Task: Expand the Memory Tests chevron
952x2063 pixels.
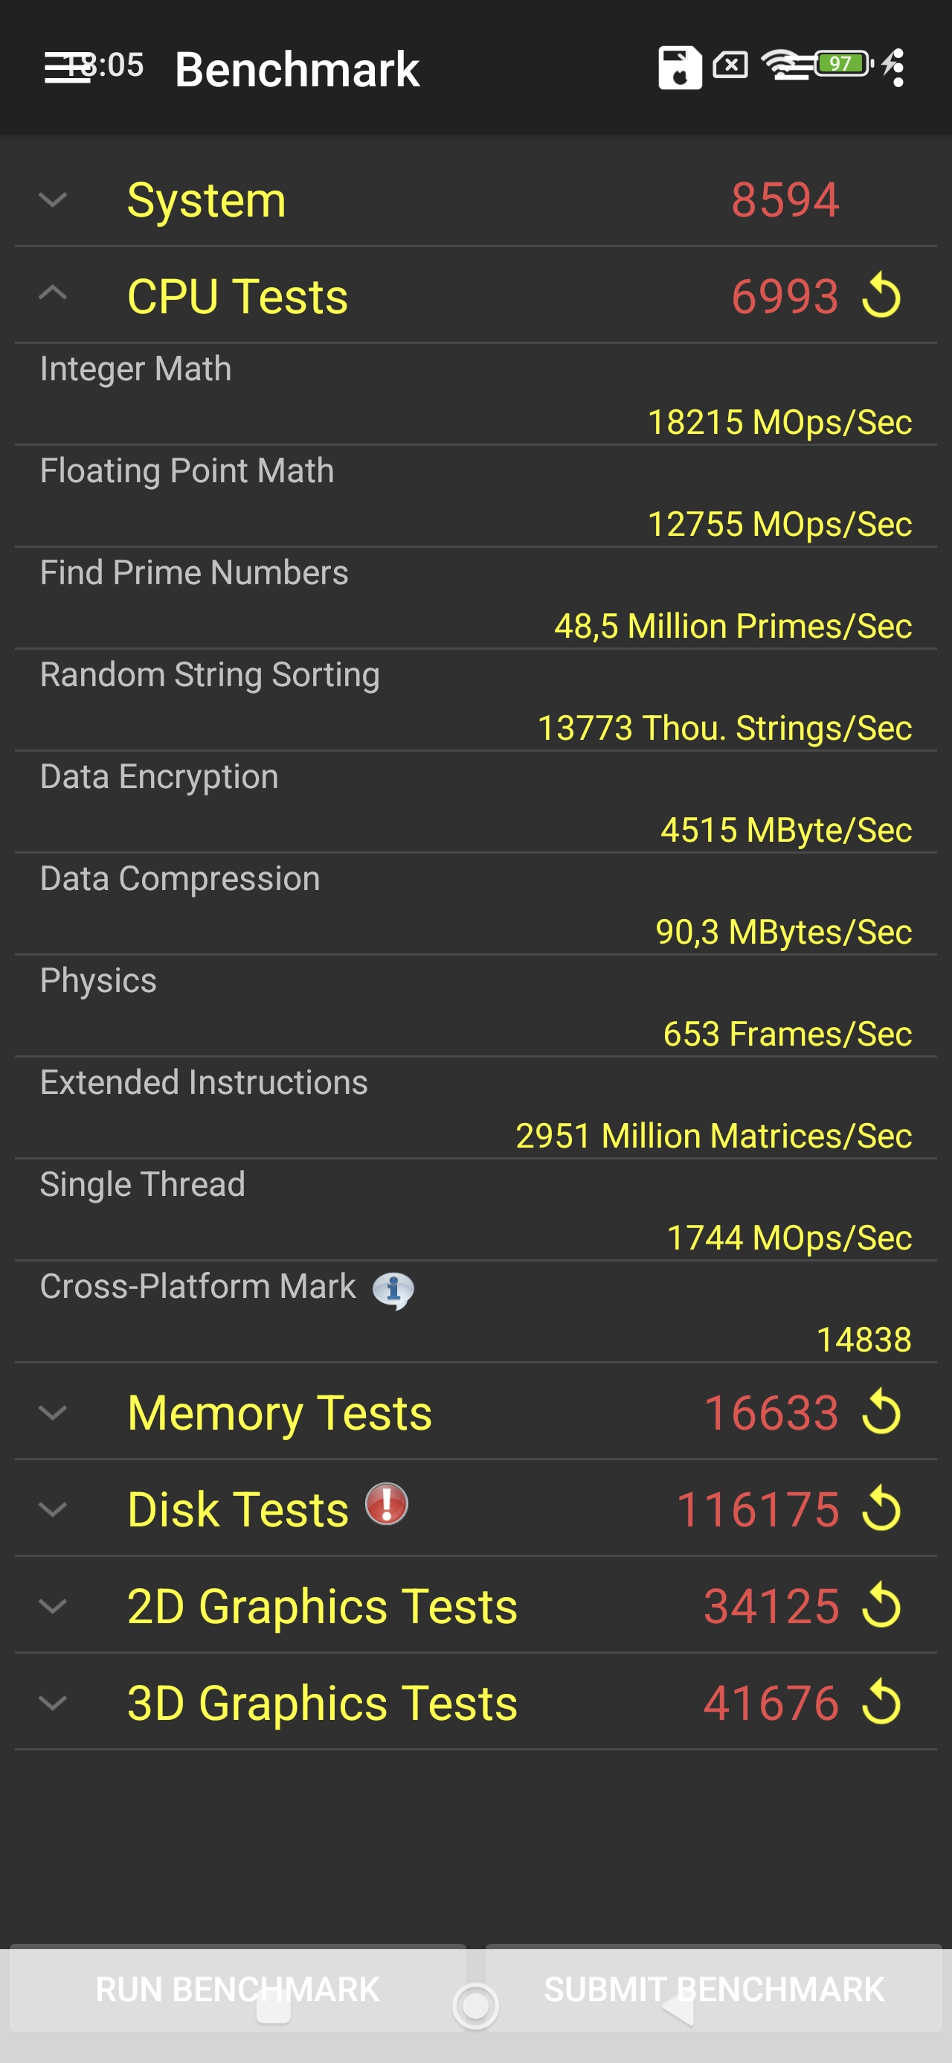Action: [53, 1413]
